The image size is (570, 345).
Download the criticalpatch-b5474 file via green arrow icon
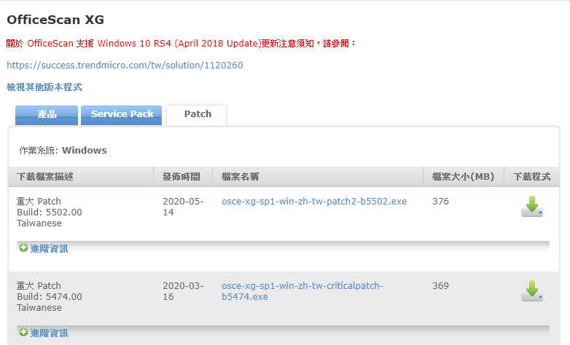(x=532, y=290)
